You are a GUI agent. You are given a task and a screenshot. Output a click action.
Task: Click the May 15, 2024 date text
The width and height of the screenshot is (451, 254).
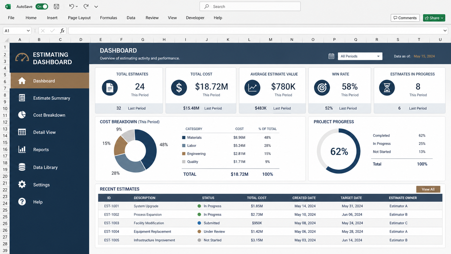pos(424,56)
